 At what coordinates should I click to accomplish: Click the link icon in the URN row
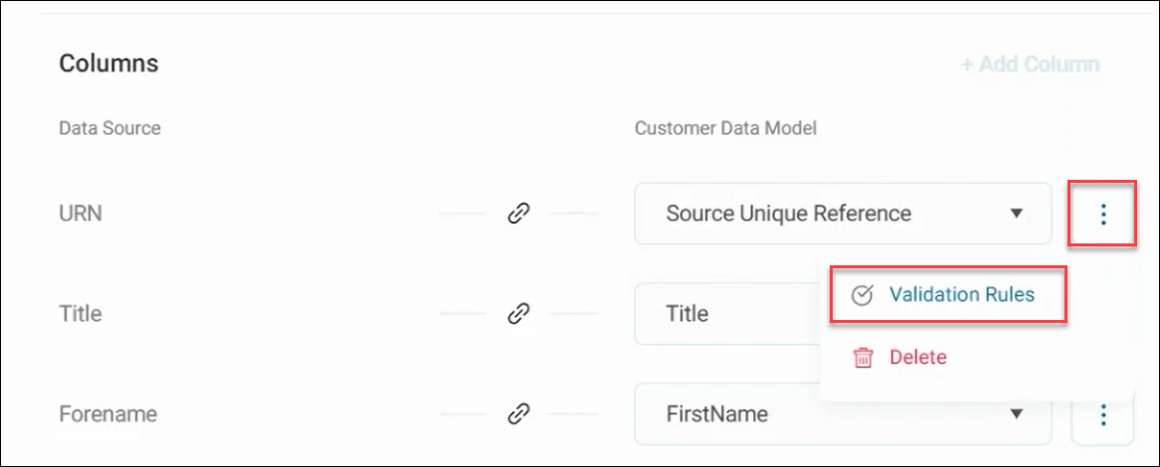point(518,215)
